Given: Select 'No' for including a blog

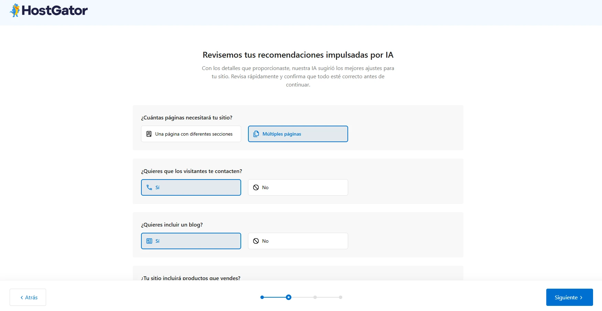Looking at the screenshot, I should coord(298,241).
